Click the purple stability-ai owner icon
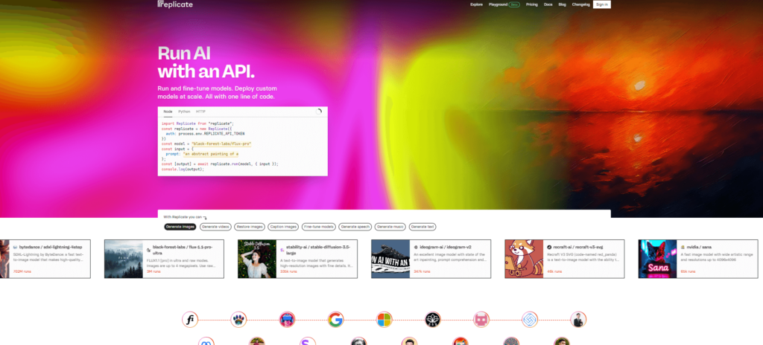Screen dimensions: 763x345 [x=282, y=251]
